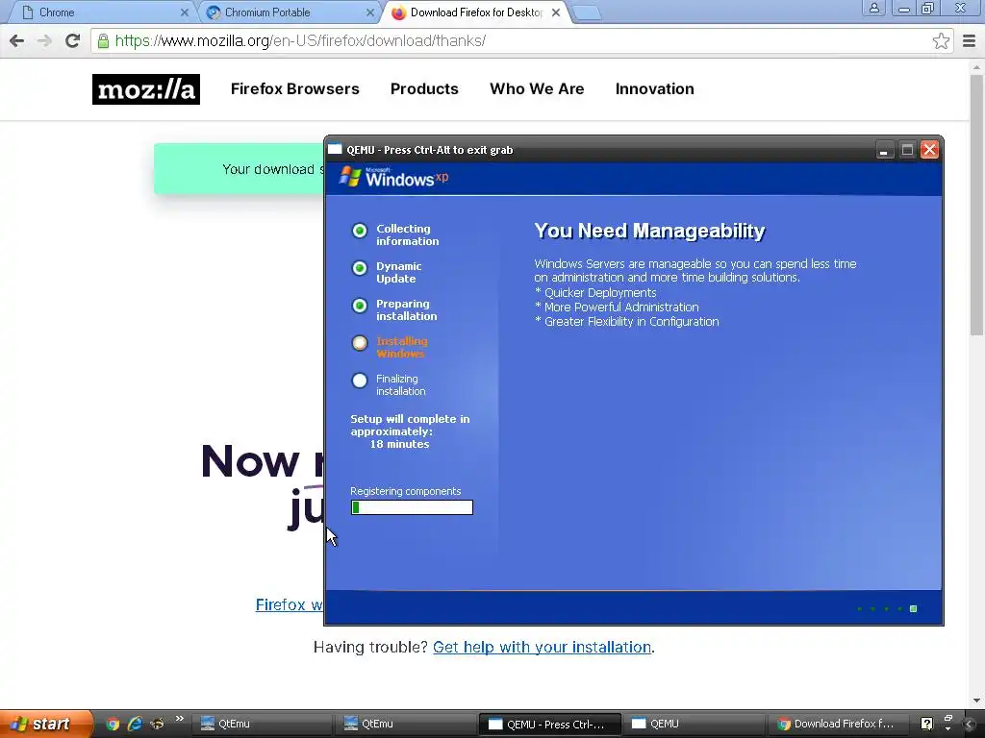The image size is (985, 738).
Task: Click the Your download notification banner
Action: [240, 169]
